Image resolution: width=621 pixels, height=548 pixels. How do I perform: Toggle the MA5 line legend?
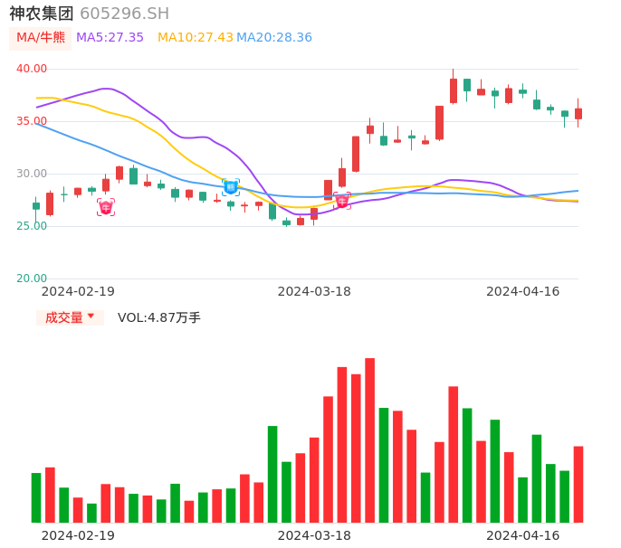coord(110,38)
